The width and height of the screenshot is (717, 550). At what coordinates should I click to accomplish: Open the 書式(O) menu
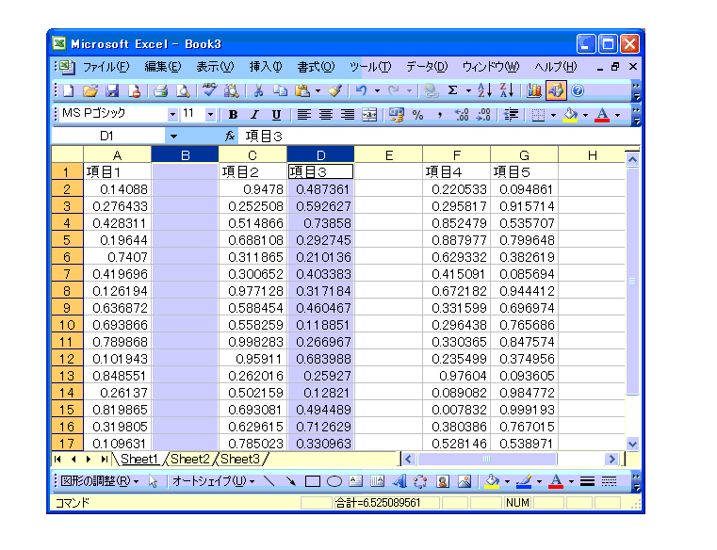click(x=316, y=67)
